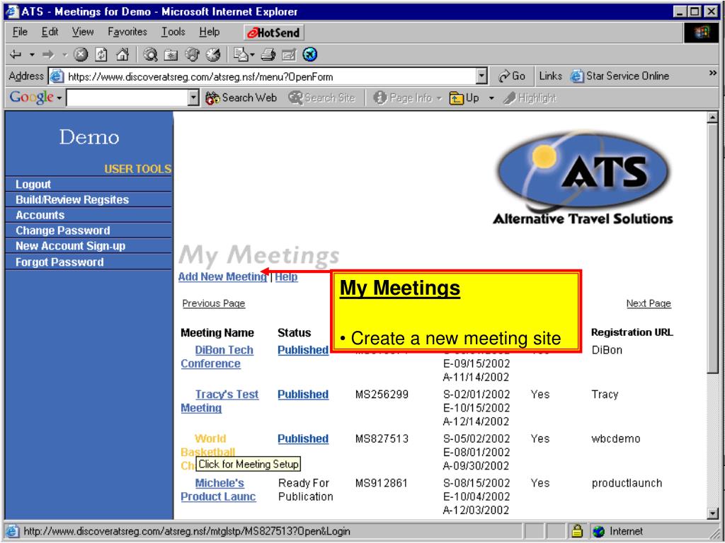Screen dimensions: 725x543
Task: Open the Edit menu
Action: pos(50,32)
